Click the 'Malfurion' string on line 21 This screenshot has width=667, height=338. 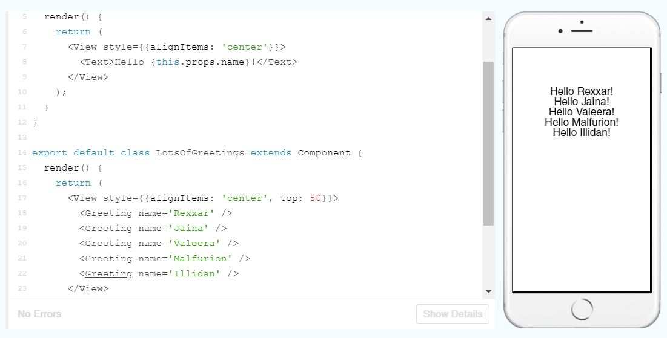point(201,259)
